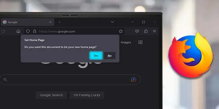Click the Set Home Page dialog title
219x109 pixels.
pyautogui.click(x=34, y=40)
